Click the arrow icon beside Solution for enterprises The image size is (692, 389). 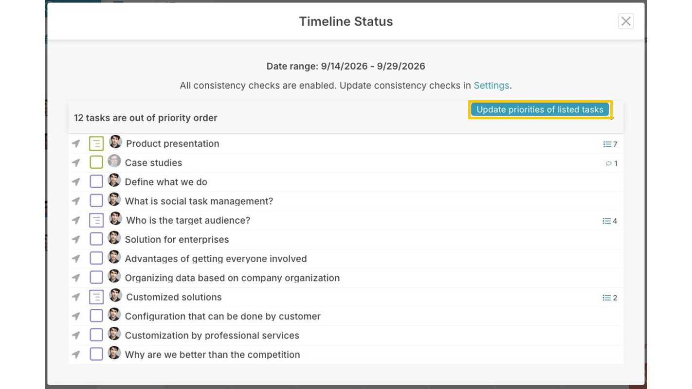pyautogui.click(x=76, y=240)
